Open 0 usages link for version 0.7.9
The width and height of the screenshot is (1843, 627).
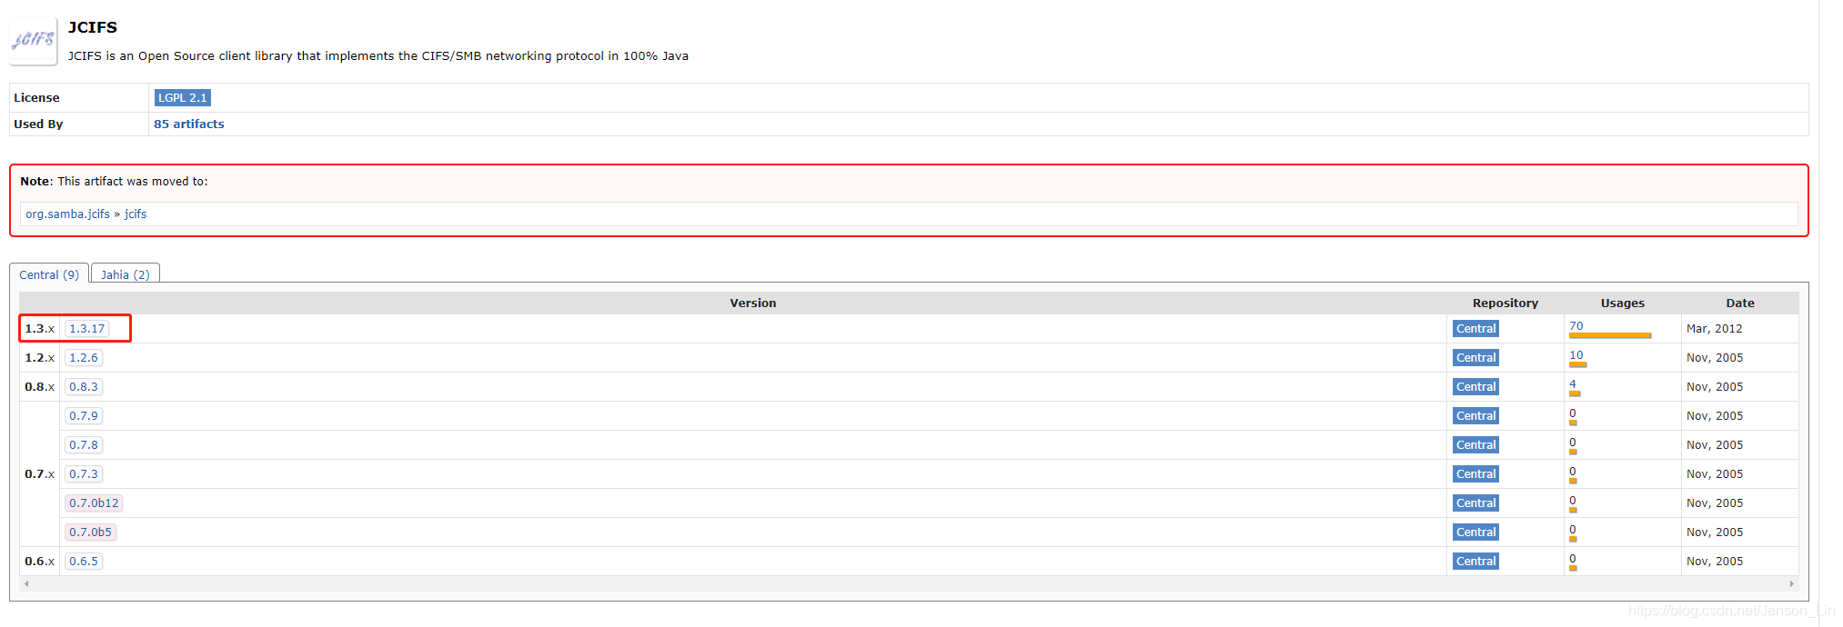(1573, 413)
